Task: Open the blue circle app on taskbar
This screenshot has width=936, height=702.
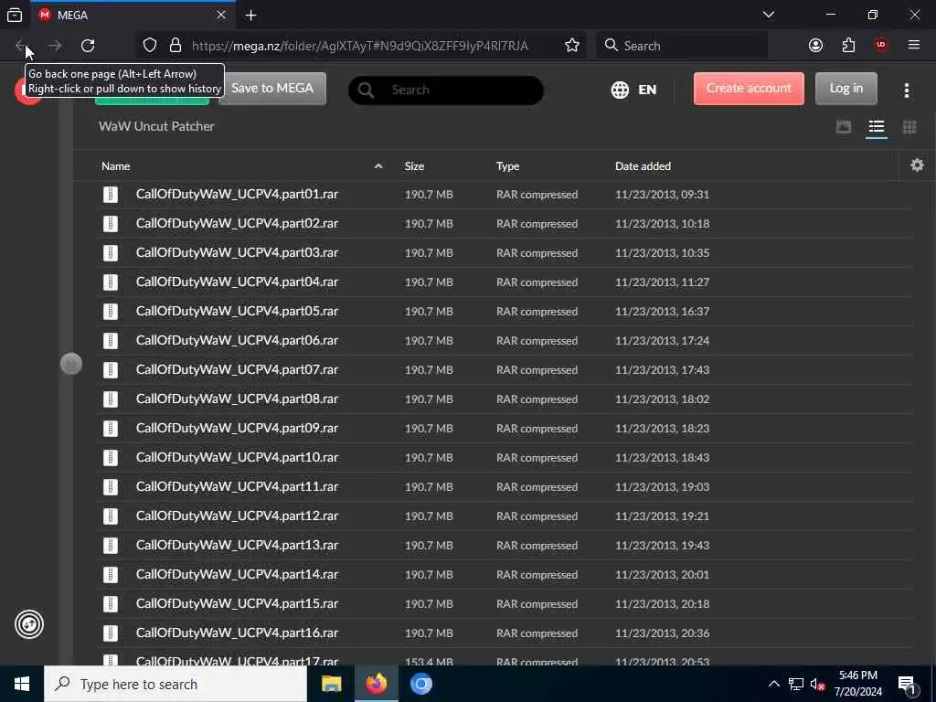Action: [420, 684]
